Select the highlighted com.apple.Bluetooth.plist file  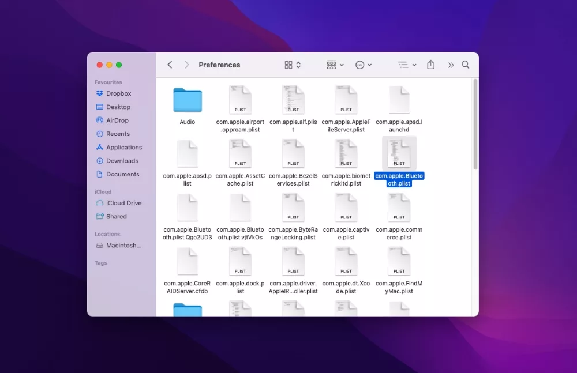pyautogui.click(x=399, y=154)
